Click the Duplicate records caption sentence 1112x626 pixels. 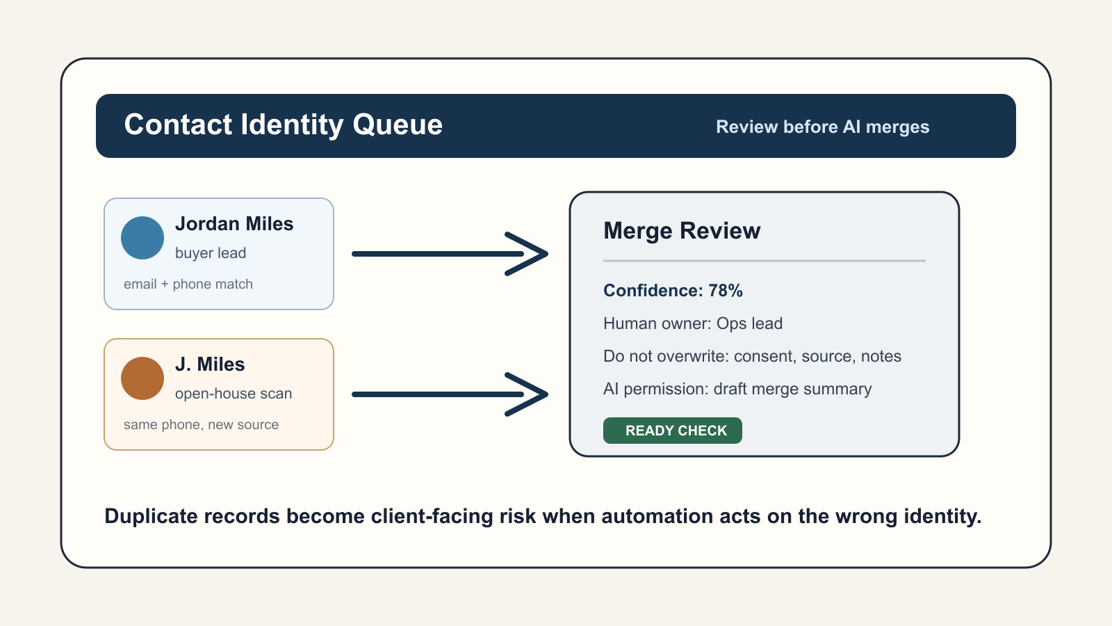543,516
